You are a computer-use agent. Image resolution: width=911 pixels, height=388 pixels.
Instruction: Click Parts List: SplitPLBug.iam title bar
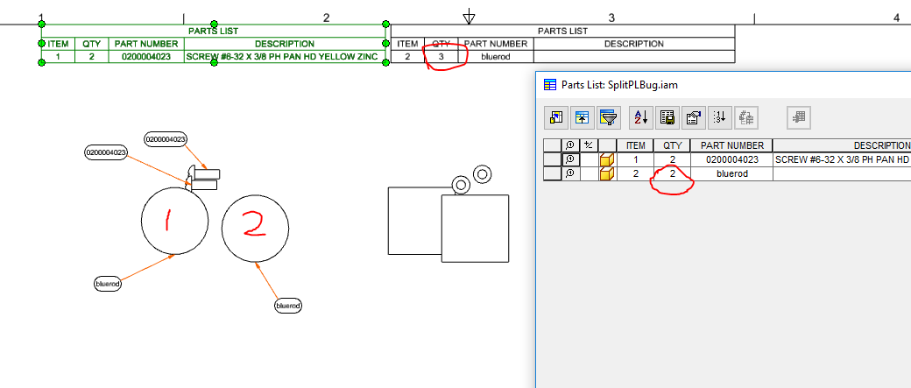(x=724, y=85)
